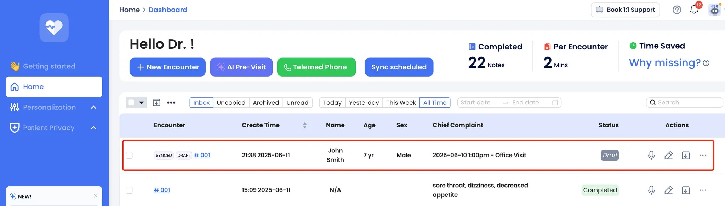Image resolution: width=725 pixels, height=206 pixels.
Task: Click the pencil edit icon for the Draft encounter
Action: tap(668, 155)
